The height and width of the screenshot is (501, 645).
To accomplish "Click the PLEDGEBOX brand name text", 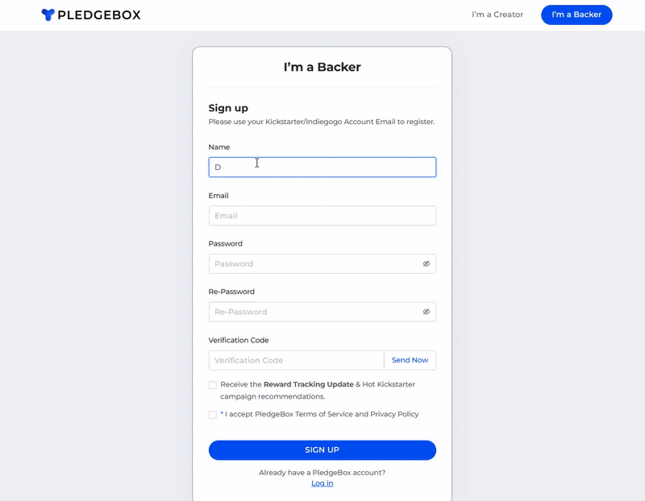I will pyautogui.click(x=98, y=14).
